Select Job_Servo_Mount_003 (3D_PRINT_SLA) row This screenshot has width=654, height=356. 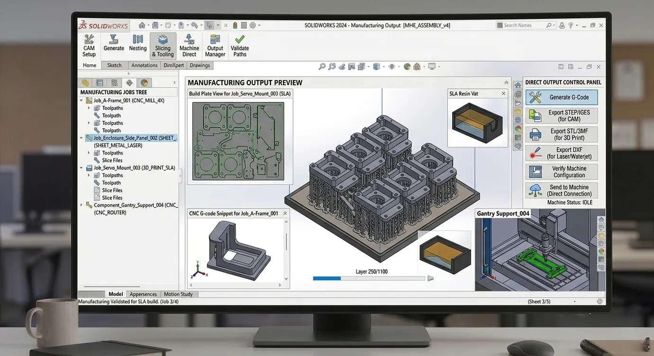pos(131,168)
